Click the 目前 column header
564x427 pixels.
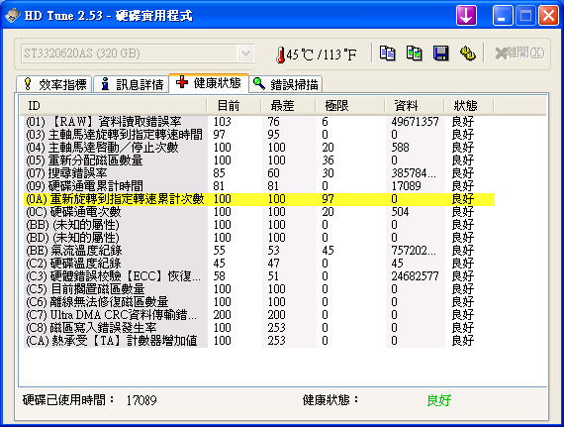pos(234,105)
